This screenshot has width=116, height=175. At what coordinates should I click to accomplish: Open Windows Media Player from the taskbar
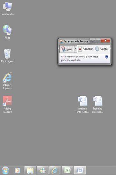point(18,170)
